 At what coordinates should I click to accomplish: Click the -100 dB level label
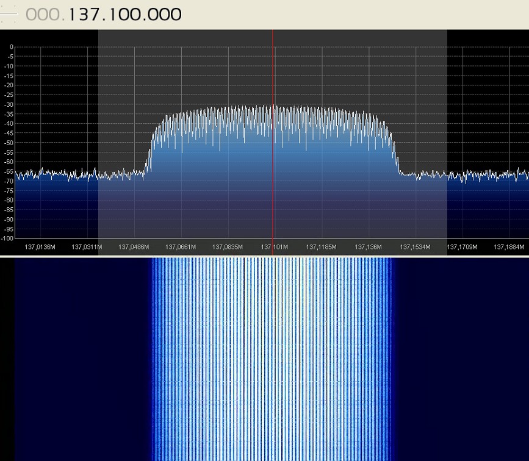click(x=7, y=238)
